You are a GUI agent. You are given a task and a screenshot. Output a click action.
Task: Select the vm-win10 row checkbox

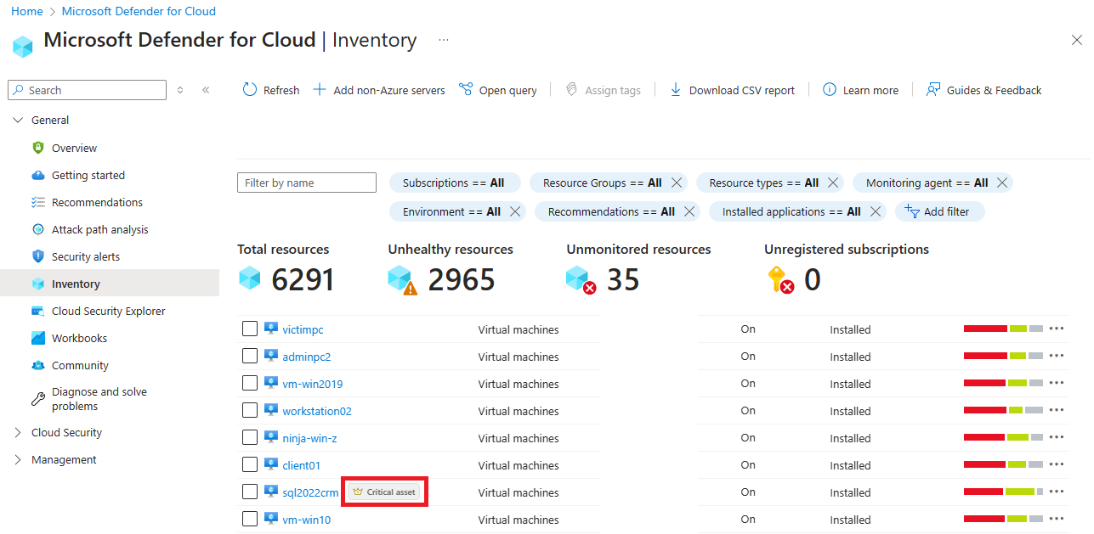[250, 519]
